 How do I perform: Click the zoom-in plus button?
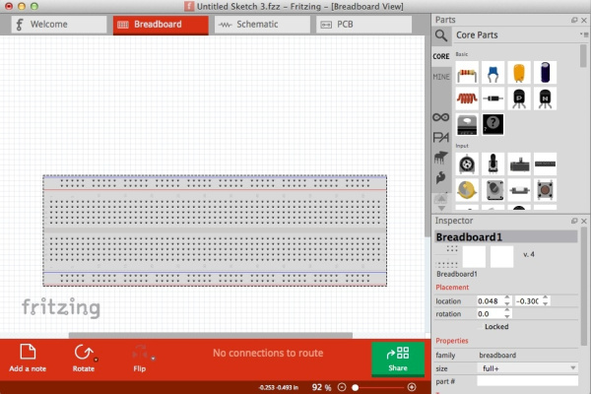coord(412,387)
